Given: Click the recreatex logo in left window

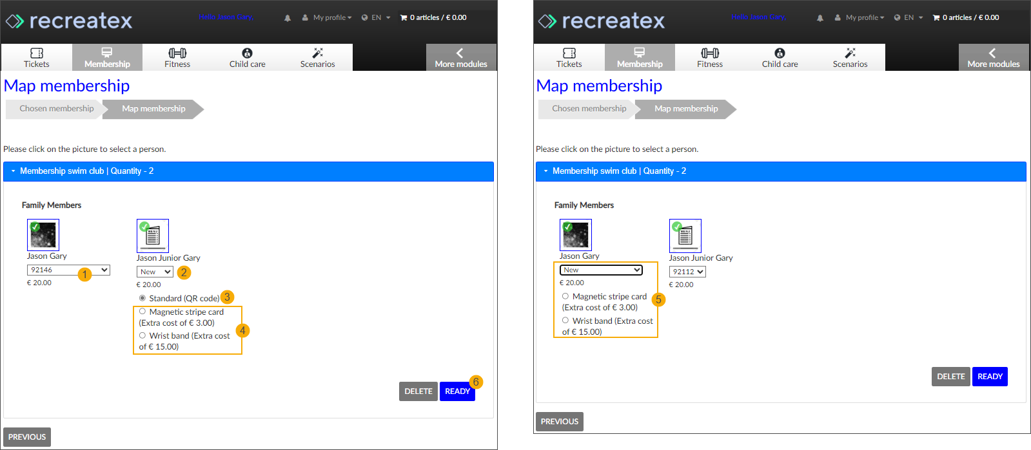Looking at the screenshot, I should pyautogui.click(x=69, y=21).
